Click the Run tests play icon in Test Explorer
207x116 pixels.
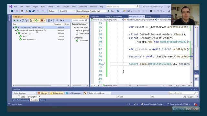coord(18,20)
